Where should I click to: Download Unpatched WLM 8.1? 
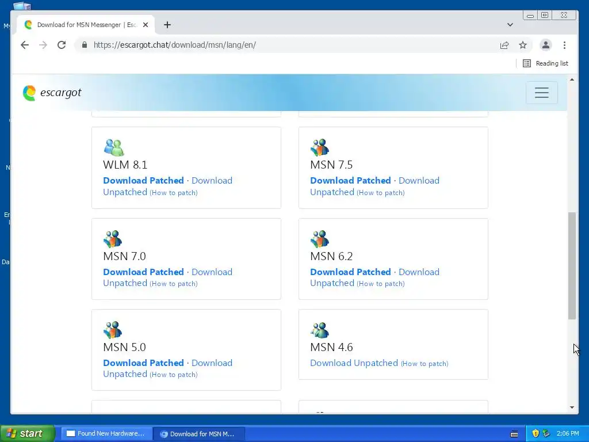[212, 180]
